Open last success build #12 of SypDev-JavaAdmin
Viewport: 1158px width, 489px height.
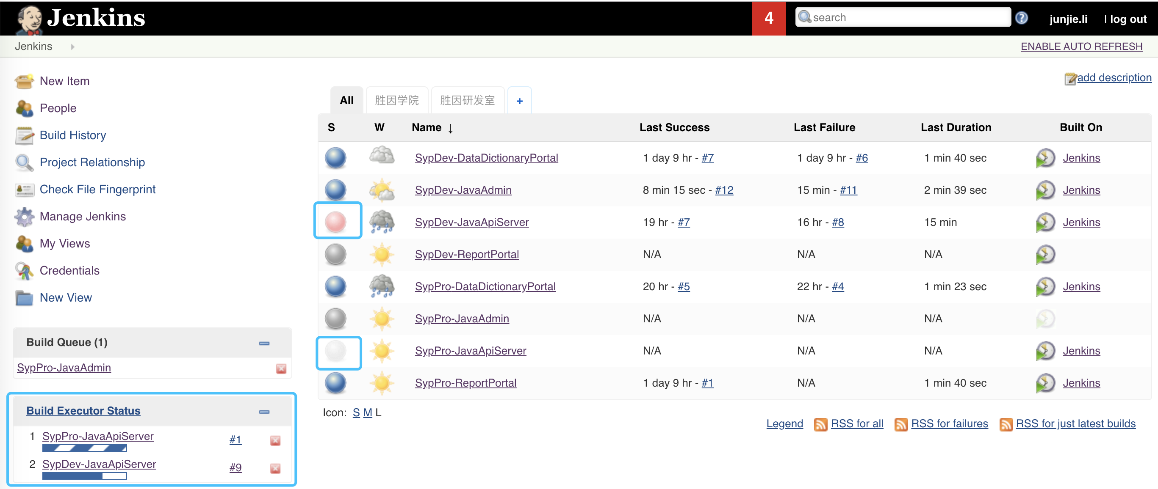coord(724,190)
